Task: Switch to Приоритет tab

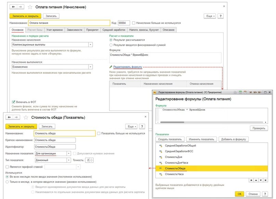Action: (92, 30)
